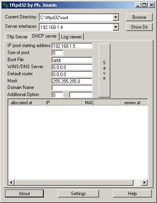Expand the Server interfaces dropdown
This screenshot has height=203, width=157.
[115, 27]
